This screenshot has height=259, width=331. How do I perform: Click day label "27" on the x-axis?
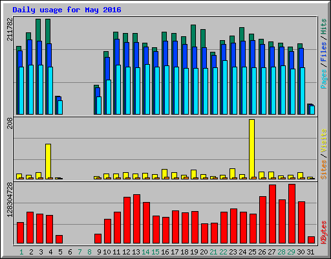272,252
